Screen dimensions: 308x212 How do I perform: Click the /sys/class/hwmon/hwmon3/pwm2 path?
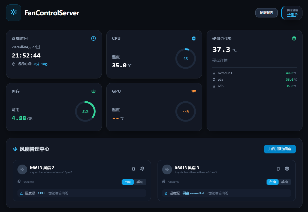51,172
